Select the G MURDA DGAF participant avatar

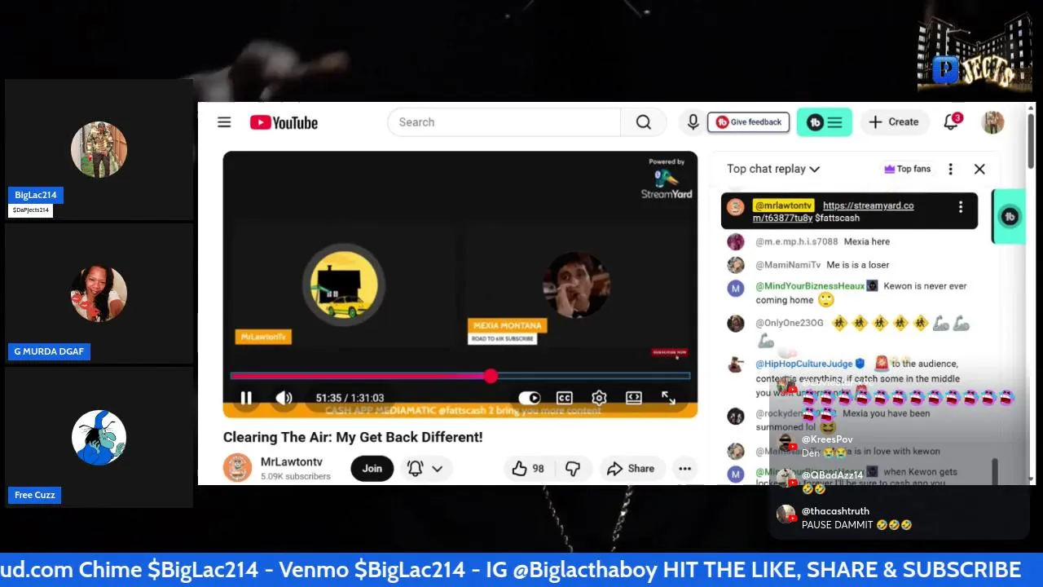pos(99,293)
